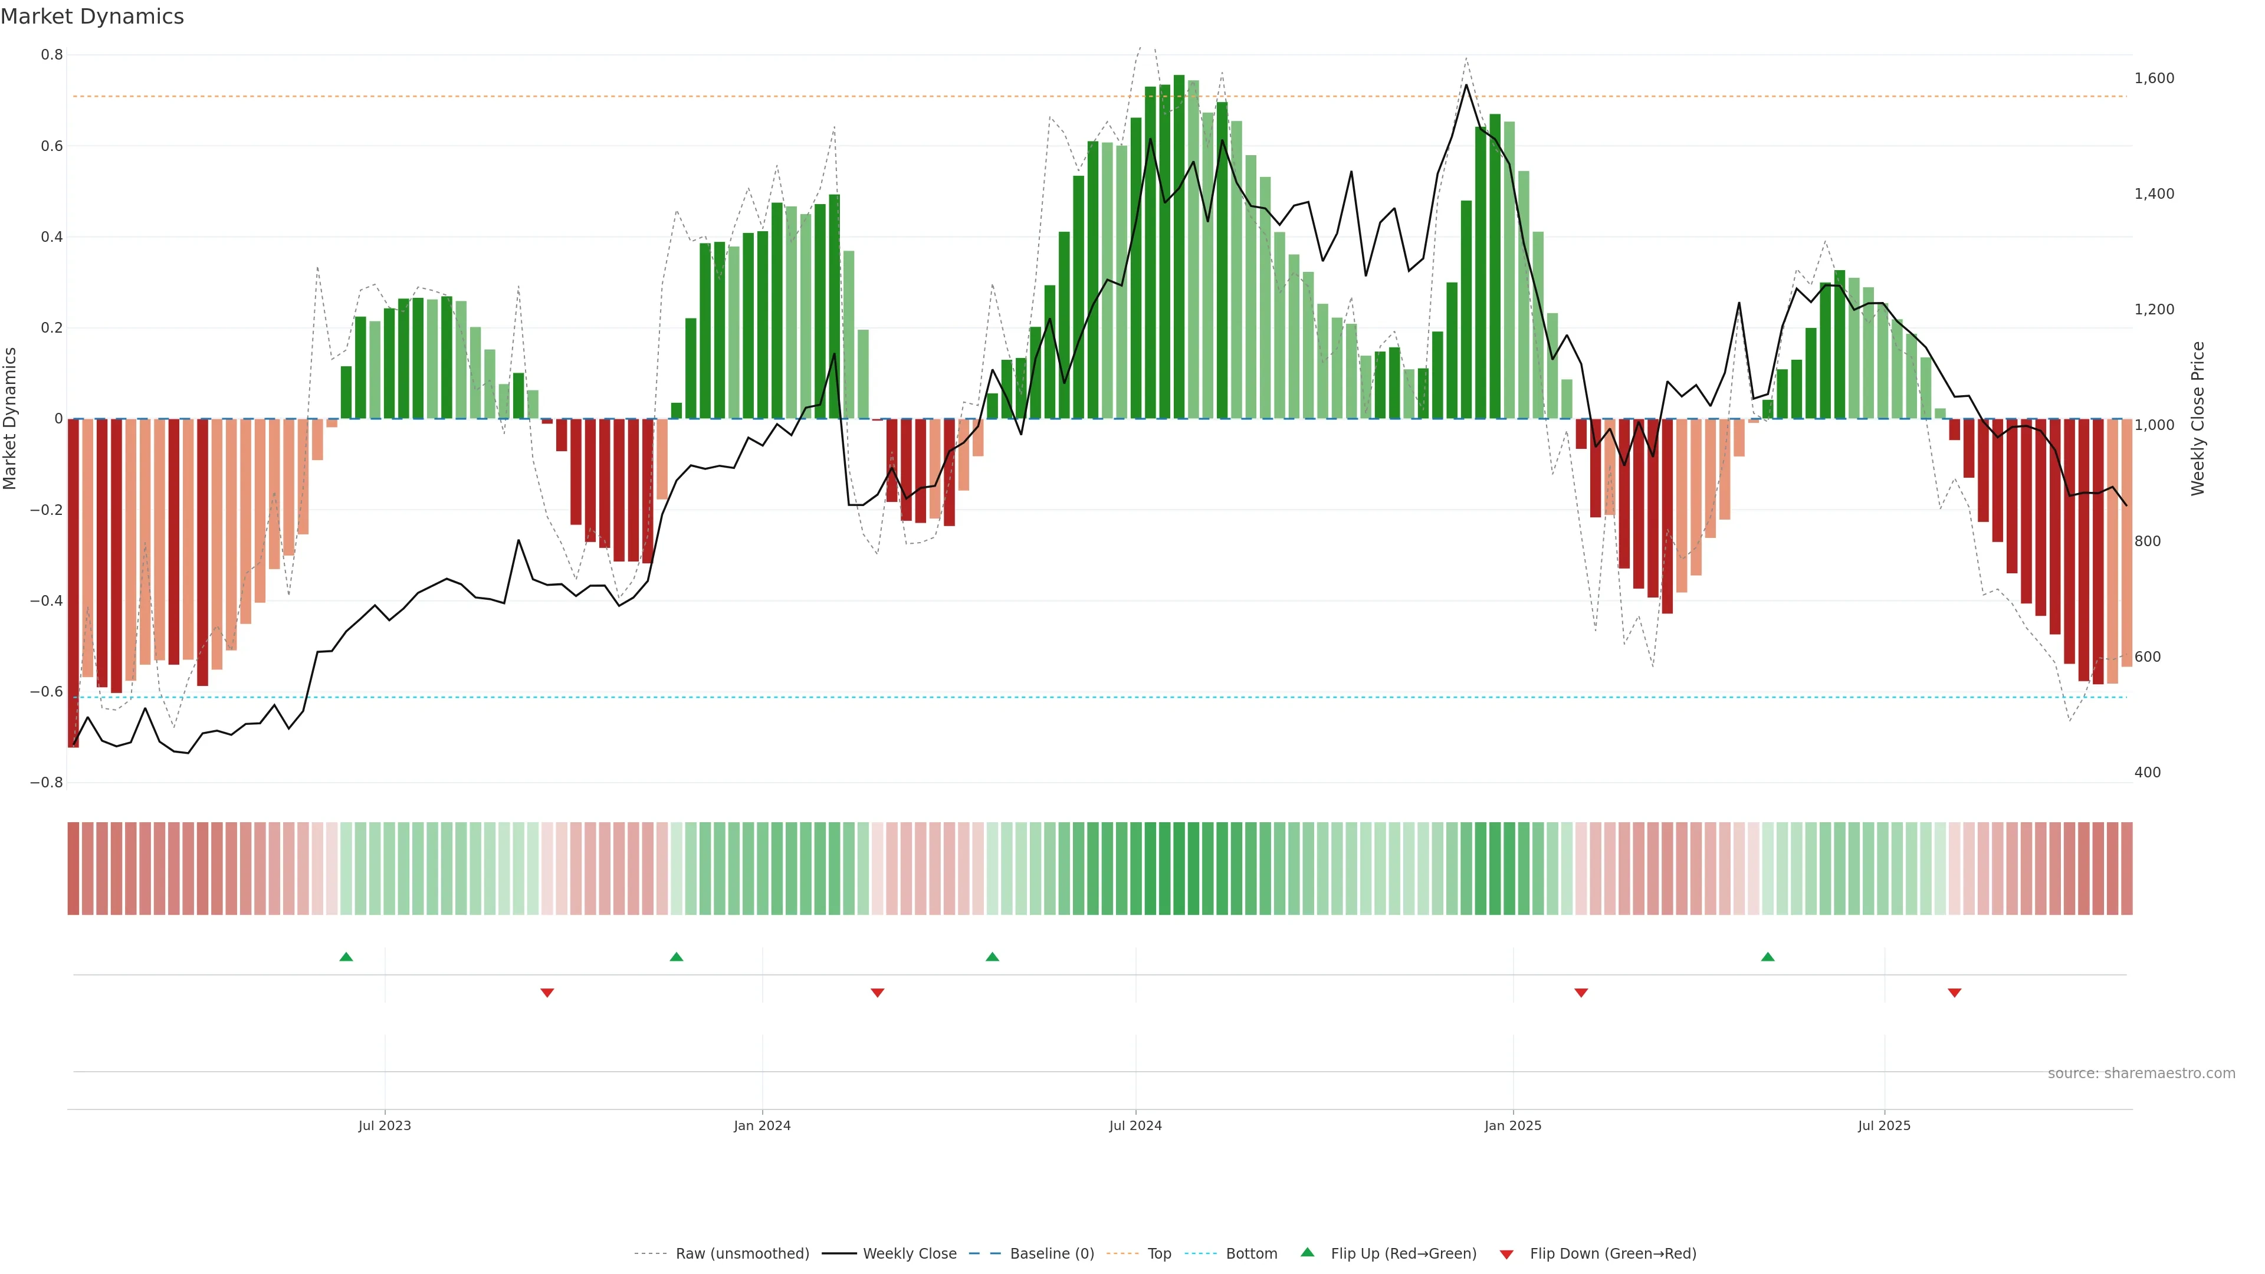Screen dimensions: 2265x1274
Task: Click the Weekly Close Price axis title
Action: coord(2198,419)
